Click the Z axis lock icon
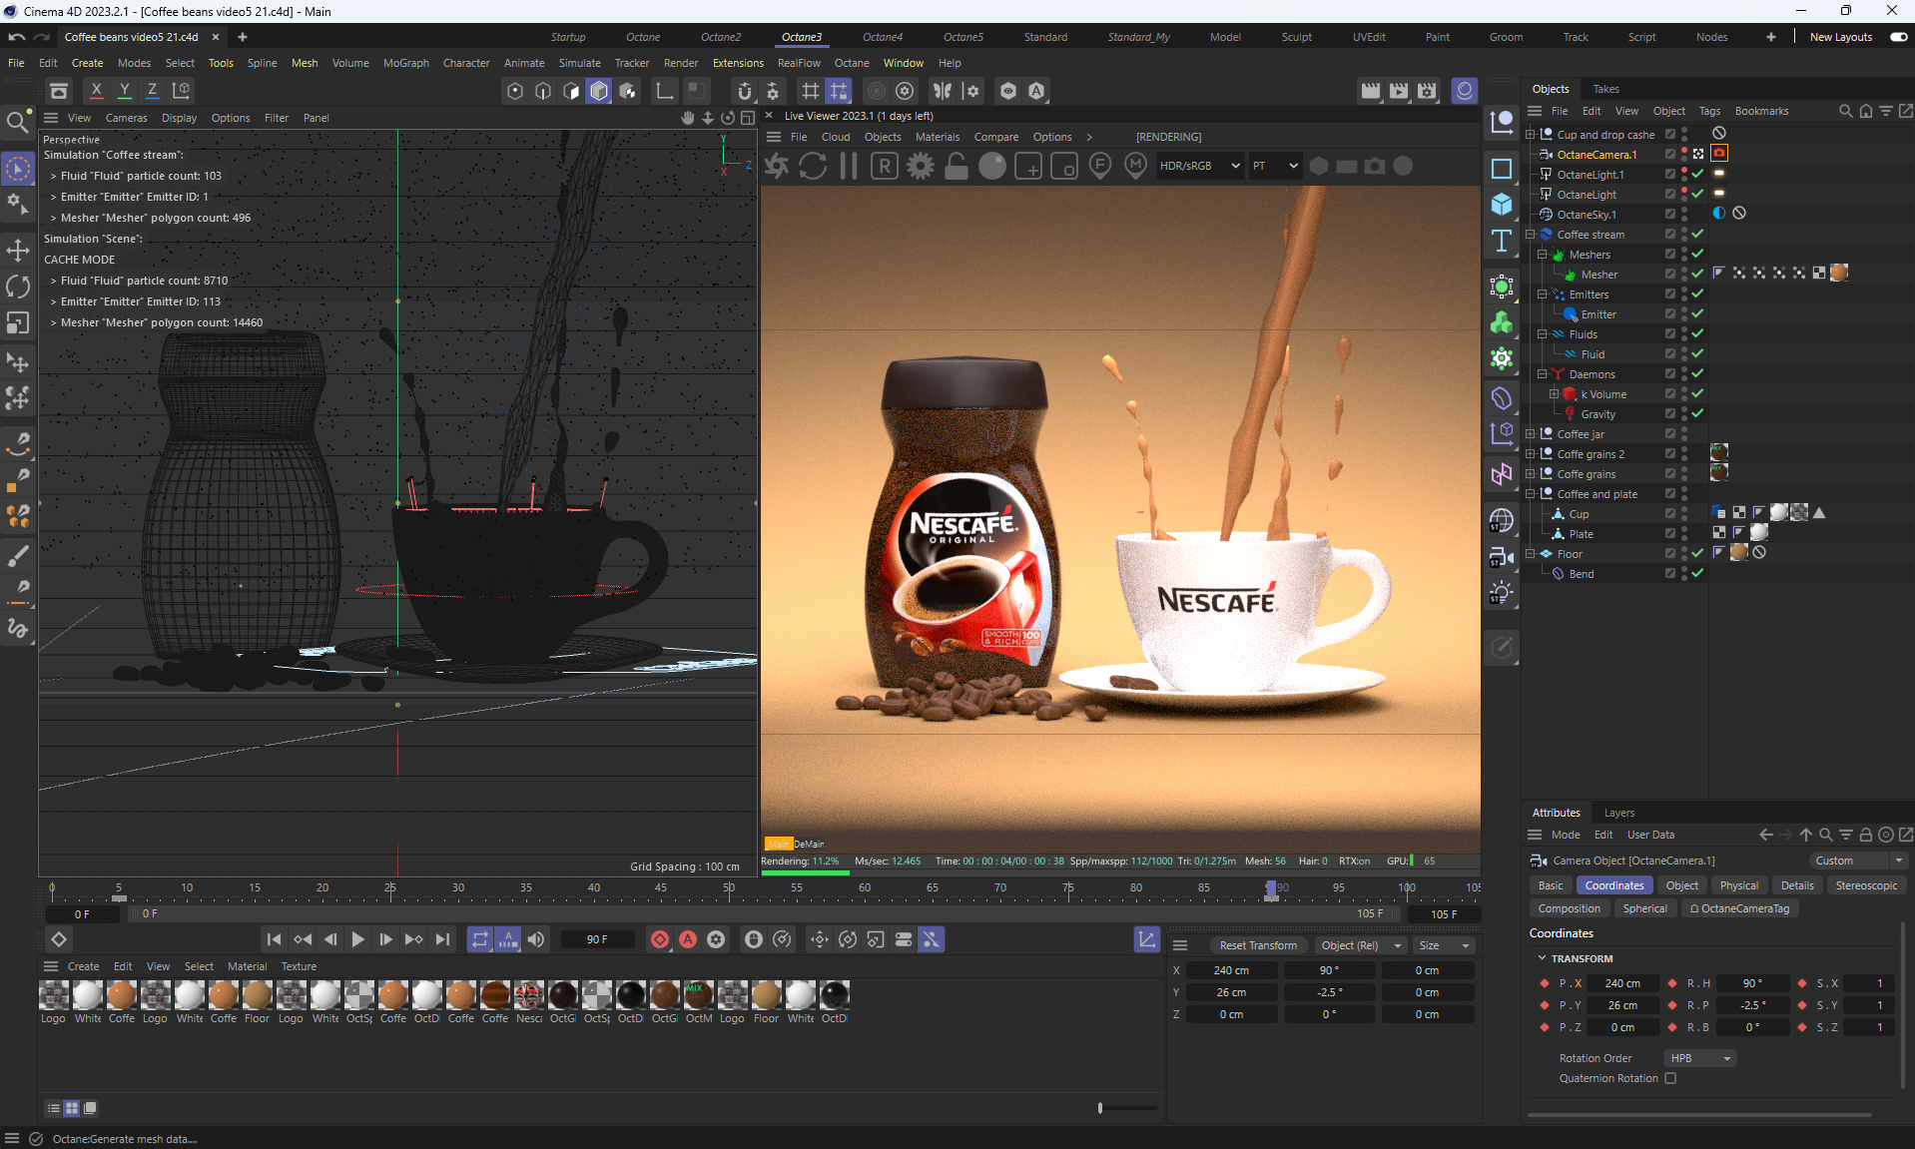Screen dimensions: 1915x1149 click(x=153, y=90)
